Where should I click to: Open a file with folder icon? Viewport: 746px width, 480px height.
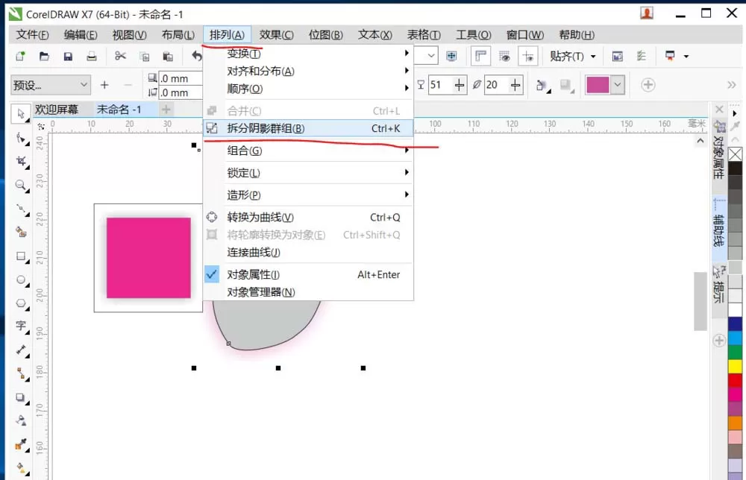coord(44,56)
